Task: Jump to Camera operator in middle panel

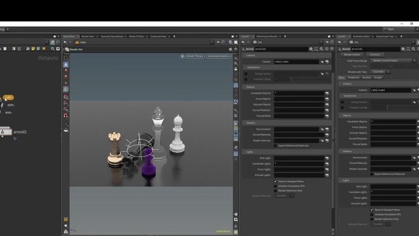Action: [322, 62]
